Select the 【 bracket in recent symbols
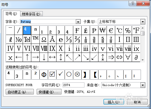Viewport: 151px width, 109px height. [x=94, y=75]
